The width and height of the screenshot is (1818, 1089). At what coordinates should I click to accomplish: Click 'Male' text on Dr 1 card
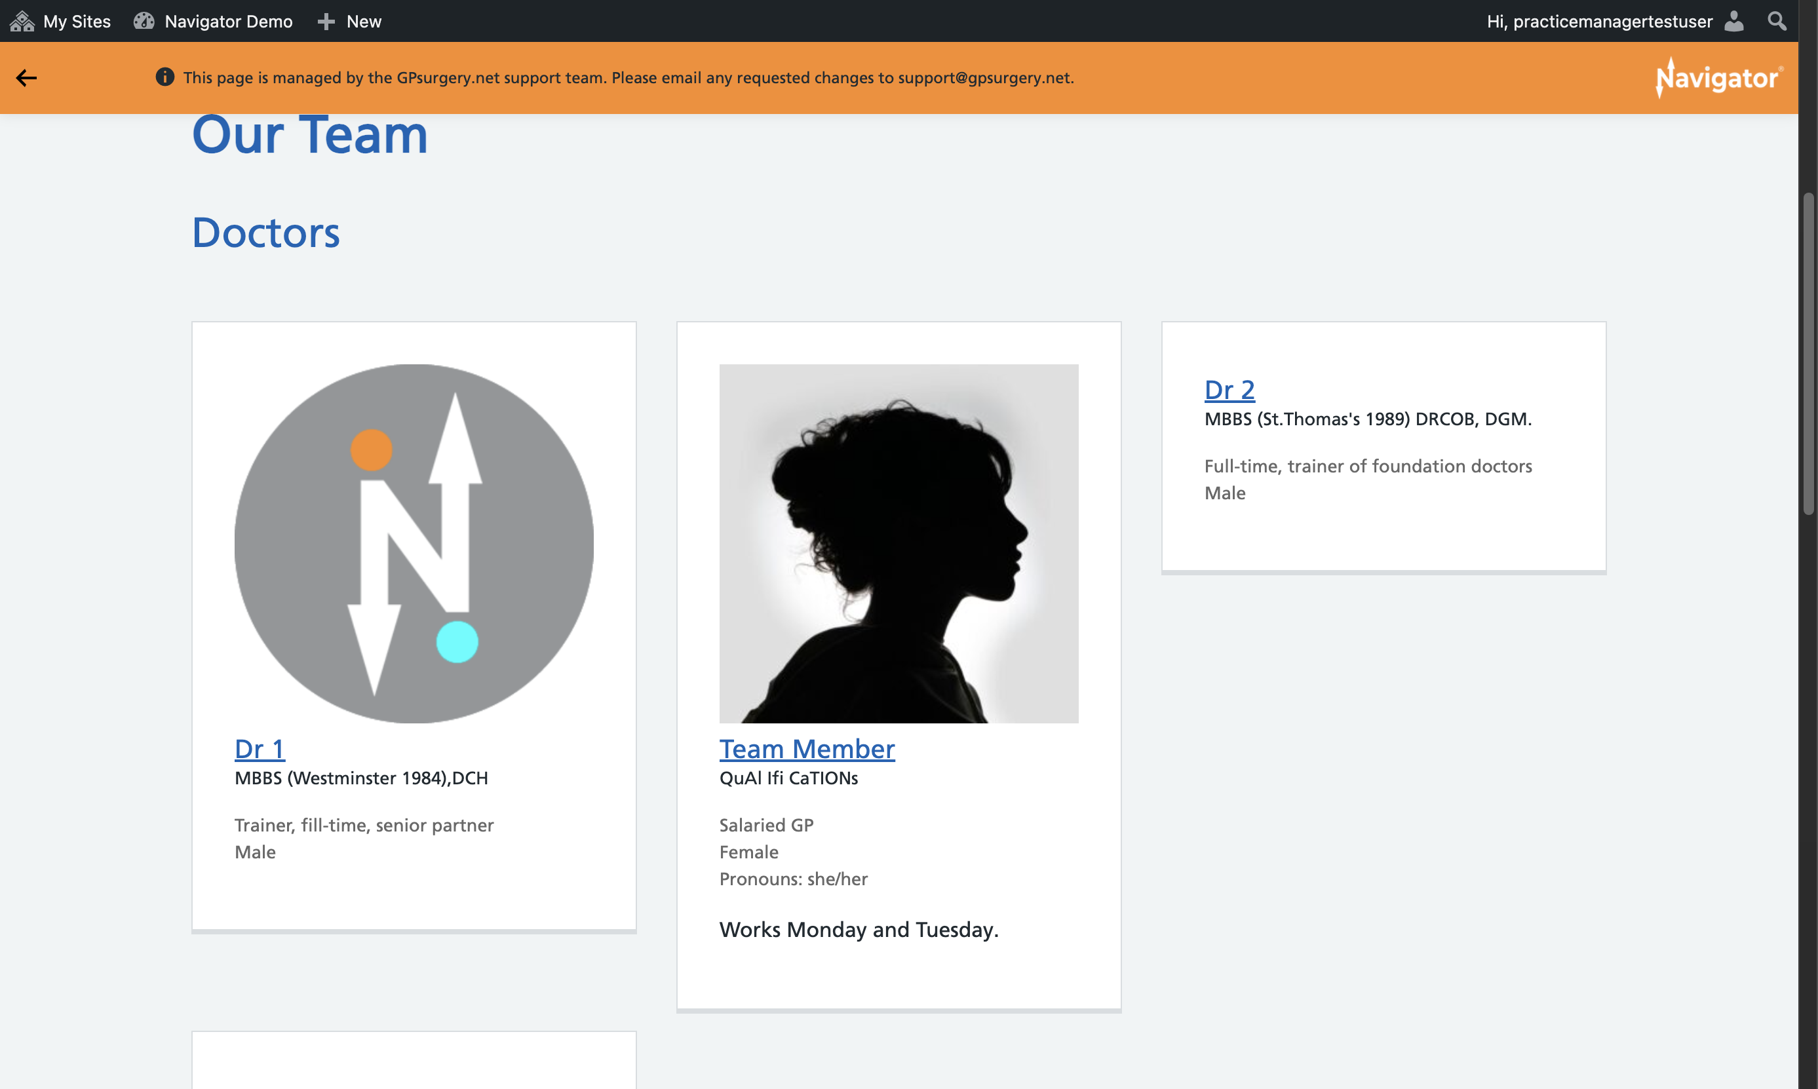(256, 852)
